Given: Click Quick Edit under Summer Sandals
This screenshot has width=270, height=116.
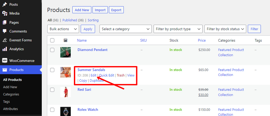Looking at the screenshot, I should tap(107, 75).
